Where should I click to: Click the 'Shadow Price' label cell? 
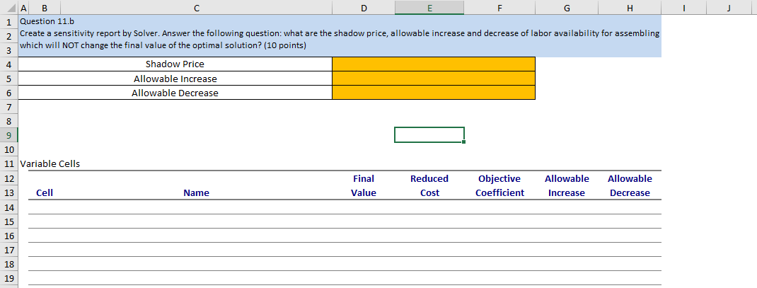pyautogui.click(x=175, y=64)
